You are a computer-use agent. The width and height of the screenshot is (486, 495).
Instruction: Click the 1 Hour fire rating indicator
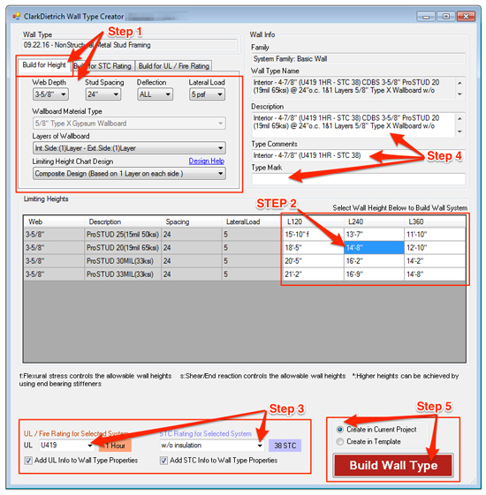point(115,446)
